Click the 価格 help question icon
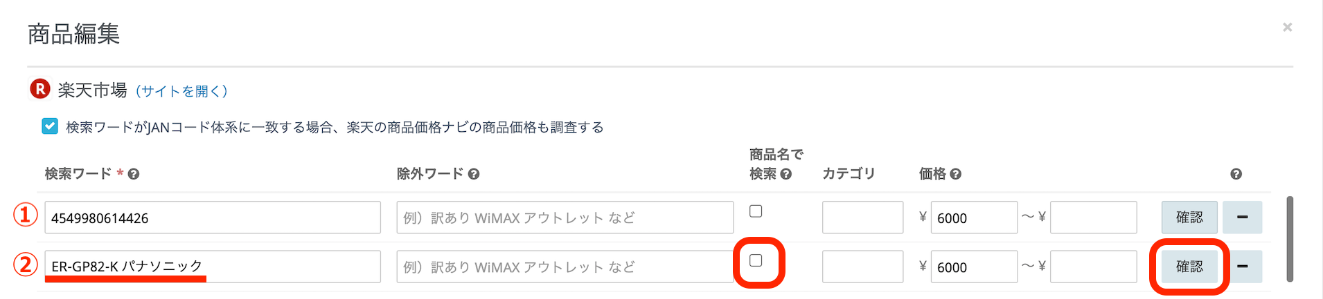Image resolution: width=1323 pixels, height=299 pixels. pos(956,174)
